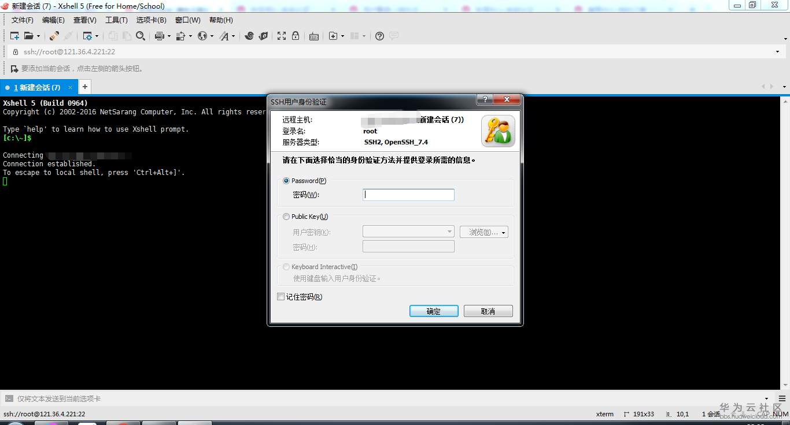
Task: Click the compose bar icon at bottom left
Action: click(9, 398)
